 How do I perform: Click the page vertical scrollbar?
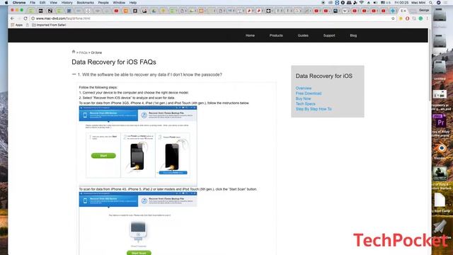pyautogui.click(x=430, y=65)
